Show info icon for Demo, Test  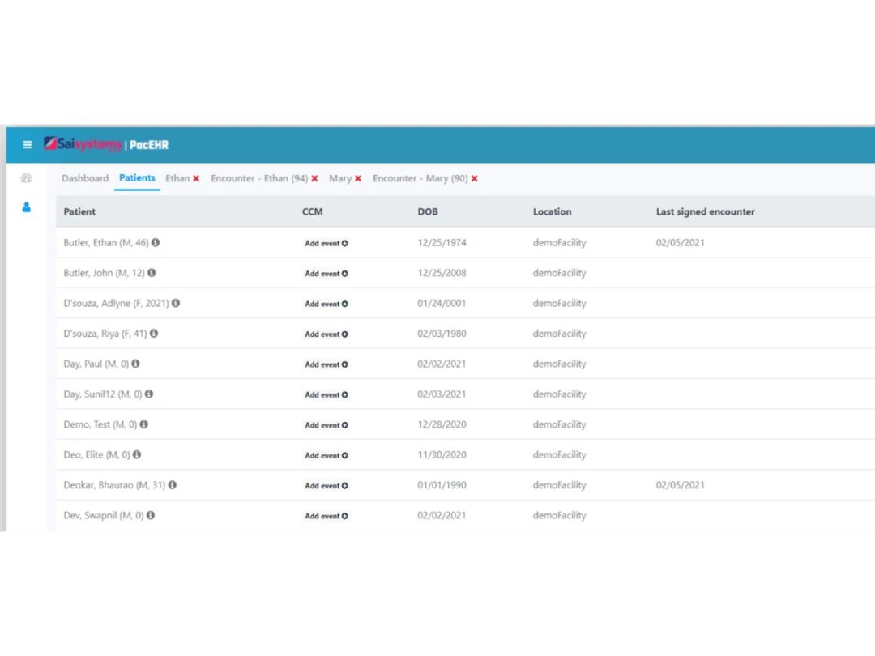(144, 424)
